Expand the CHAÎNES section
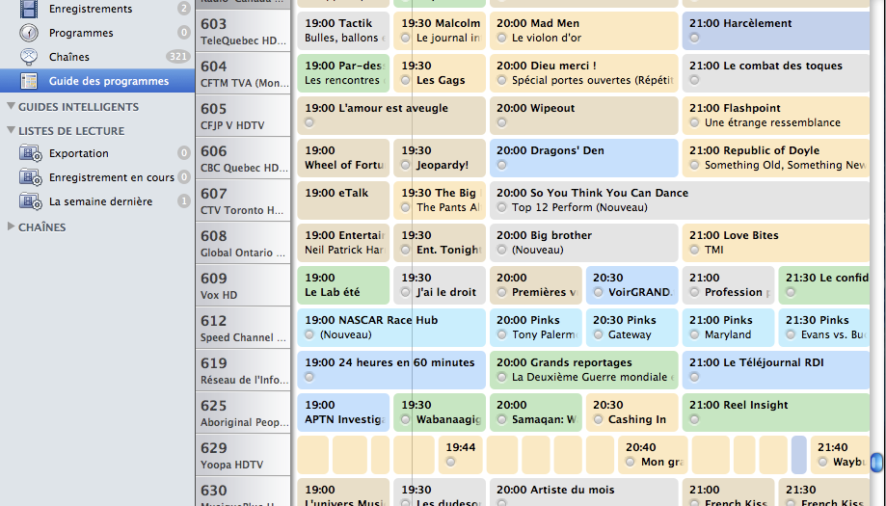The width and height of the screenshot is (886, 506). pyautogui.click(x=11, y=227)
